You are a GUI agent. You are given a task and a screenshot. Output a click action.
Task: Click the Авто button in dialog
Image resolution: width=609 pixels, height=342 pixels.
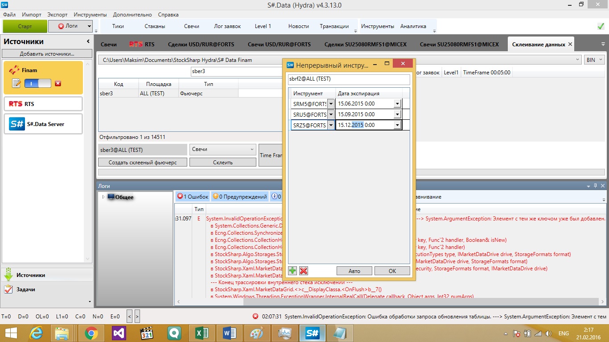[x=354, y=271]
